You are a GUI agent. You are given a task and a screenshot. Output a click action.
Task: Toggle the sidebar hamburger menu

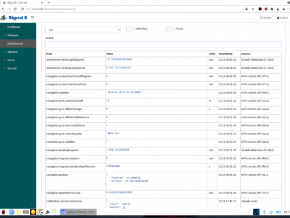click(32, 18)
